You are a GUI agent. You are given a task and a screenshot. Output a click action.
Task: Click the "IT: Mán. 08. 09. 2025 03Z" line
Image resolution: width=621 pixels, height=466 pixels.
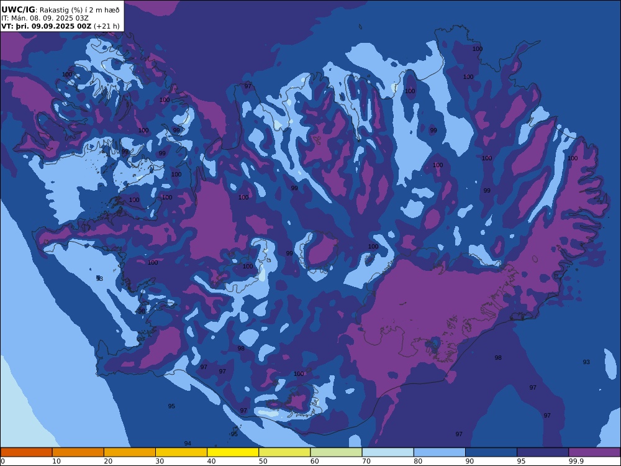coord(45,18)
